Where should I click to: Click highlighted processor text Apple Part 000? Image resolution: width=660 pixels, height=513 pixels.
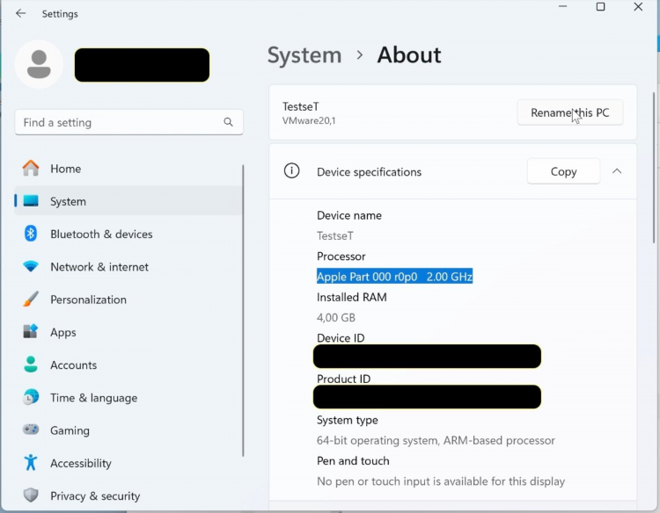tap(394, 277)
